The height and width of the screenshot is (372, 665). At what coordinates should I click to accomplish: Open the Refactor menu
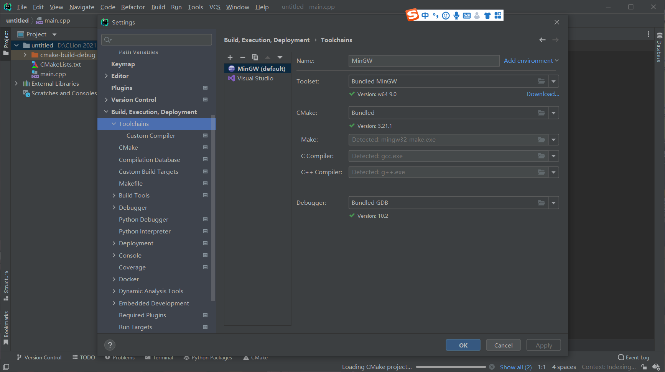[133, 7]
